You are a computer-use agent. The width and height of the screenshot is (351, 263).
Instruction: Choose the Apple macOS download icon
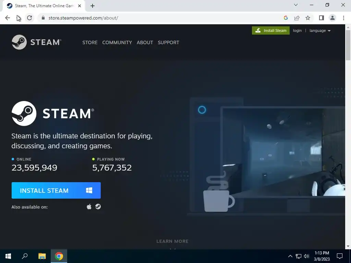[x=89, y=206]
